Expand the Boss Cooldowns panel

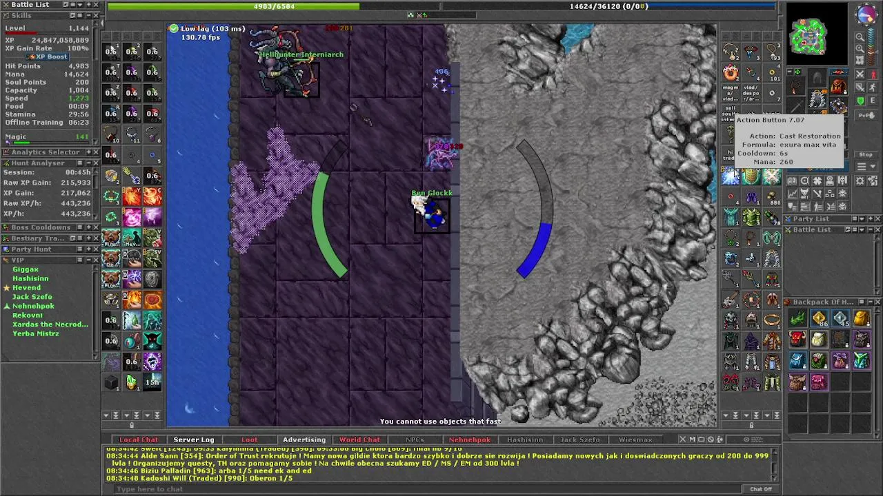pos(89,227)
